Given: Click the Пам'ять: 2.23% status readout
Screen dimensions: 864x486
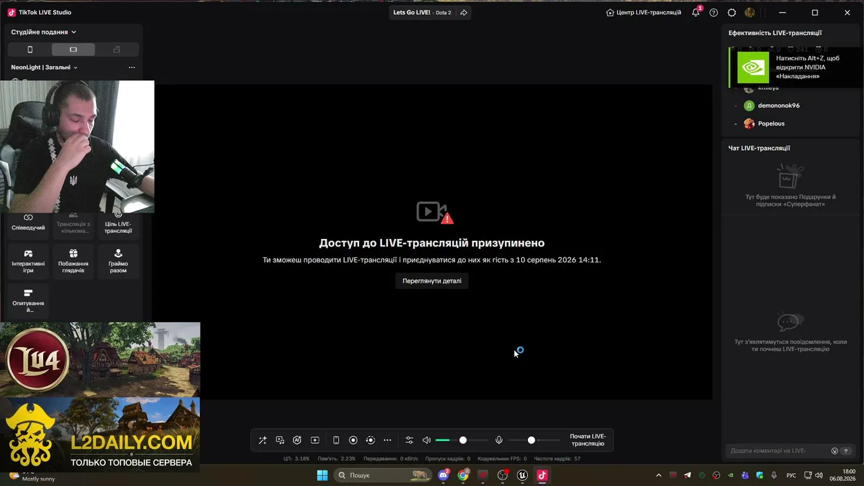Looking at the screenshot, I should pyautogui.click(x=336, y=459).
